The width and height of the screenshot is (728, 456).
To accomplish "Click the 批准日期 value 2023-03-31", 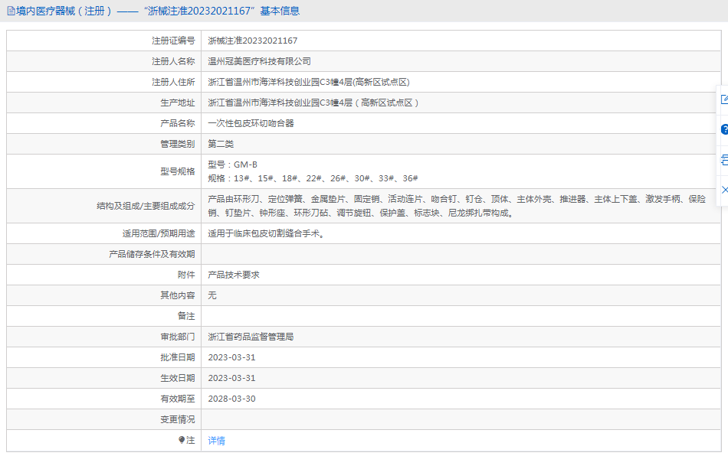I will (231, 357).
